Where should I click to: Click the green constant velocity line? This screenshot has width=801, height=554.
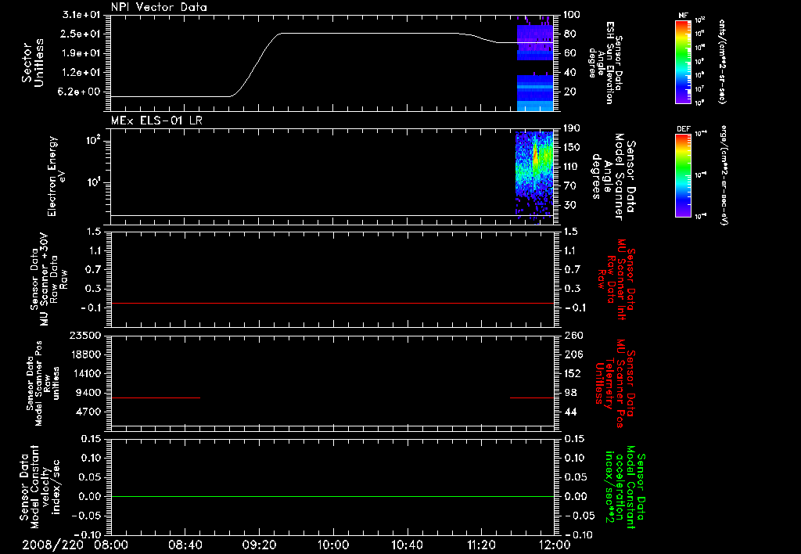coord(332,496)
